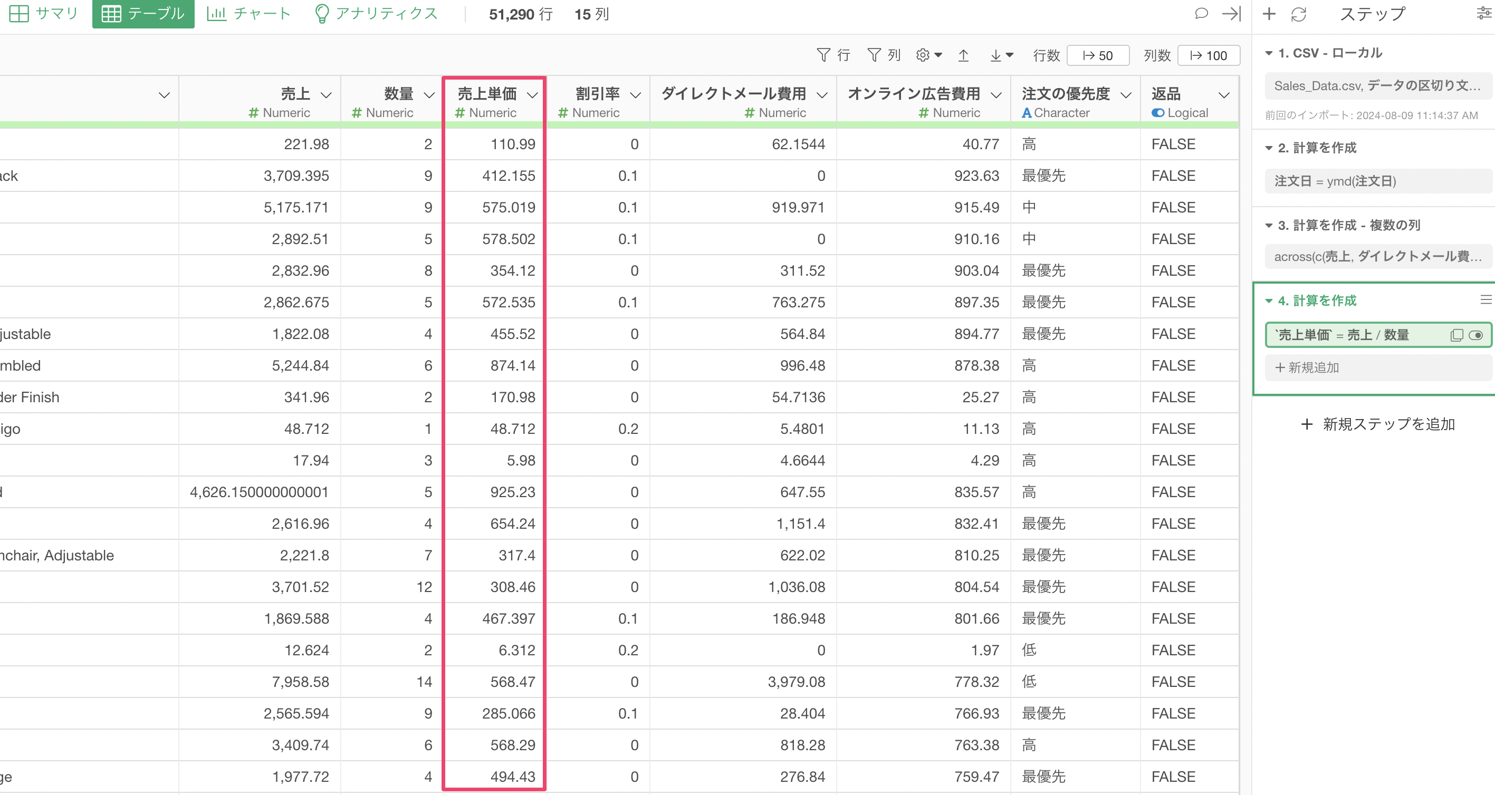The height and width of the screenshot is (795, 1495).
Task: Open the 数量 column header menu
Action: pyautogui.click(x=429, y=94)
